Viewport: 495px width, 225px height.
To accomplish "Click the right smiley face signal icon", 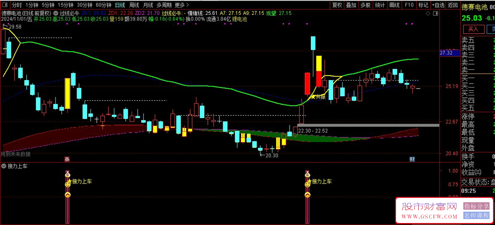I will [307, 184].
